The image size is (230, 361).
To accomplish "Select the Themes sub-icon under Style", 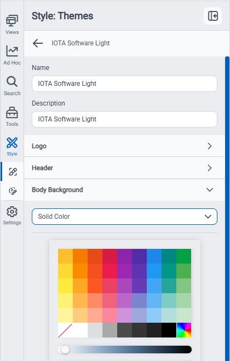I will tap(13, 172).
